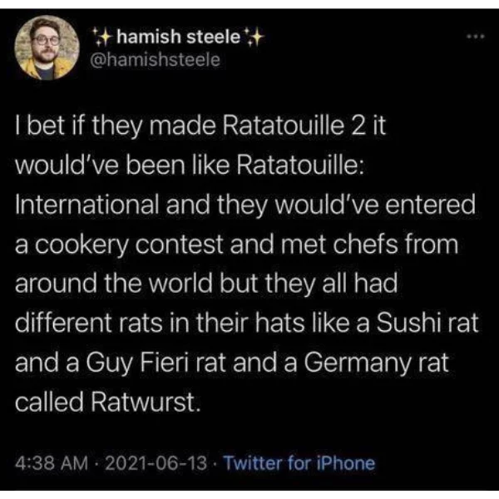Click the words 'around the world'
Viewport: 499px width, 499px height.
(113, 284)
